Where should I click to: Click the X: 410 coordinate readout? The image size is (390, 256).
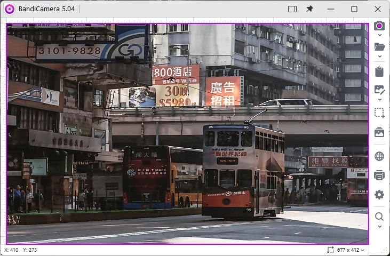click(11, 250)
